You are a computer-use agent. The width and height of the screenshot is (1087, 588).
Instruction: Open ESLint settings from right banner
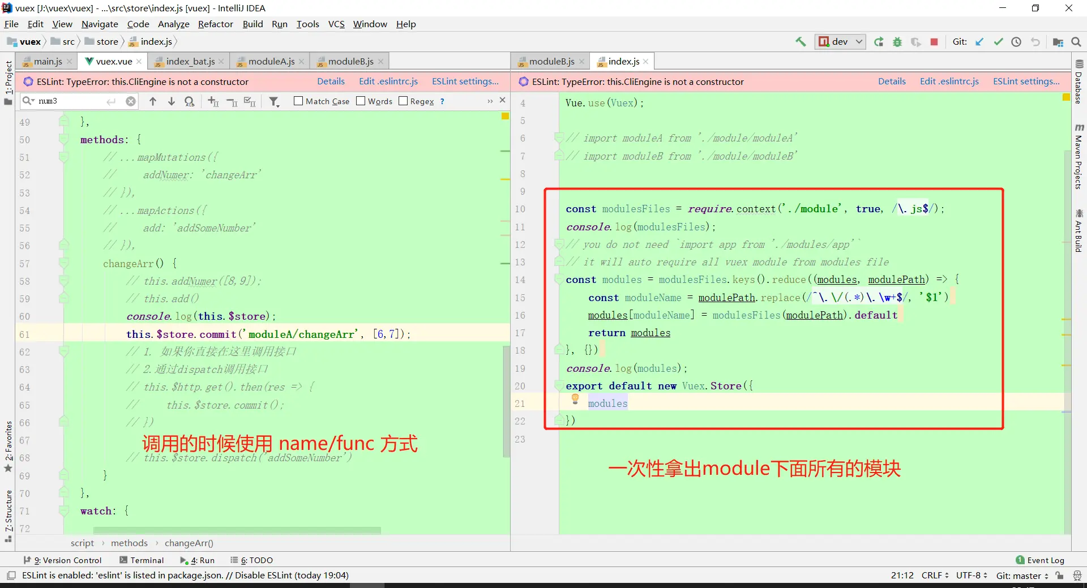[1026, 81]
